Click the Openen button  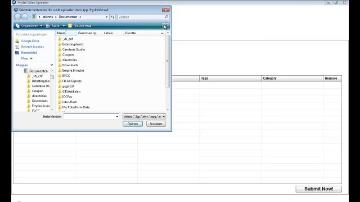(133, 124)
